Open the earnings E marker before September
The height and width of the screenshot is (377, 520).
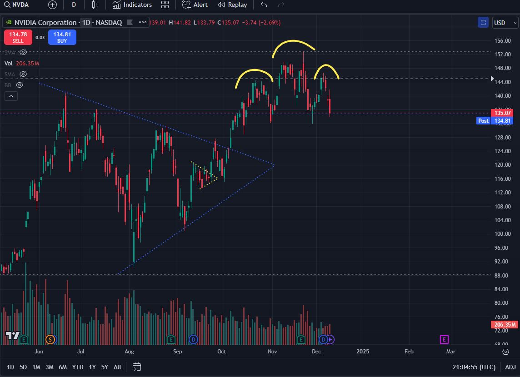[171, 339]
